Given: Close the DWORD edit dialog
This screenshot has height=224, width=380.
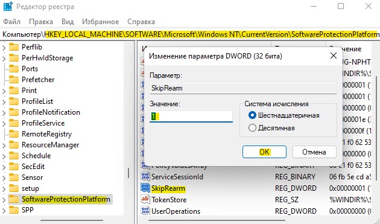Looking at the screenshot, I should 333,56.
